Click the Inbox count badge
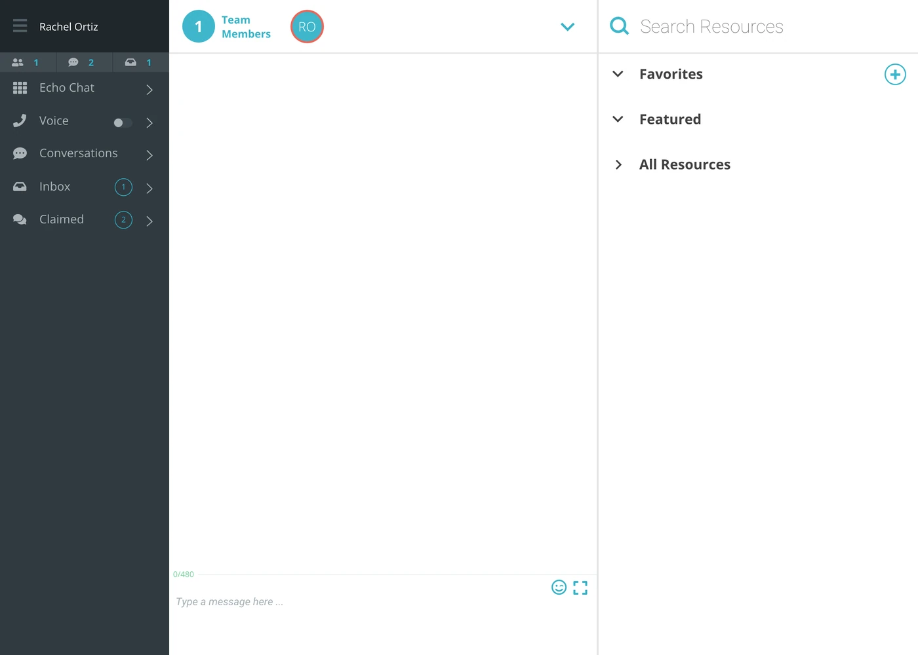This screenshot has width=918, height=655. pyautogui.click(x=123, y=187)
